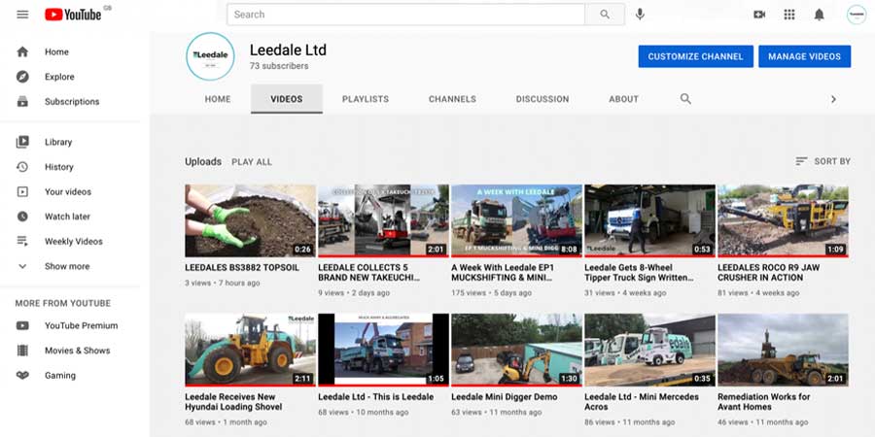Open the Leedales BS3882 Topsoil thumbnail
This screenshot has height=437, width=875.
tap(250, 220)
